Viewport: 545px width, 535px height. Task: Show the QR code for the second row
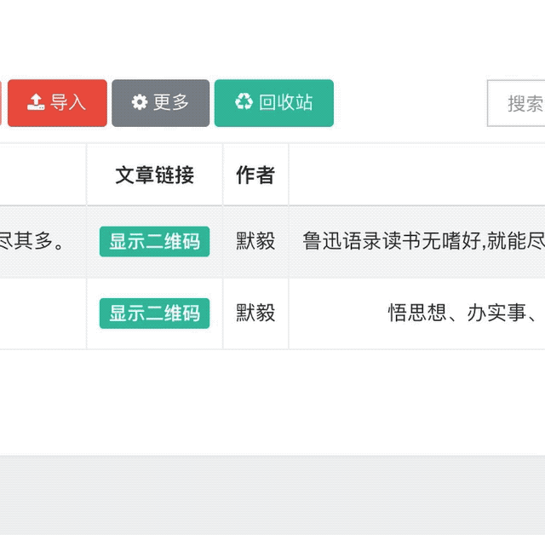pos(154,314)
